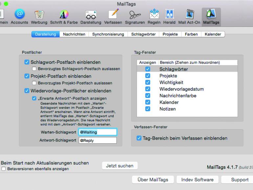The width and height of the screenshot is (253, 190).
Task: Switch to the Nachrichten tab
Action: 74,34
